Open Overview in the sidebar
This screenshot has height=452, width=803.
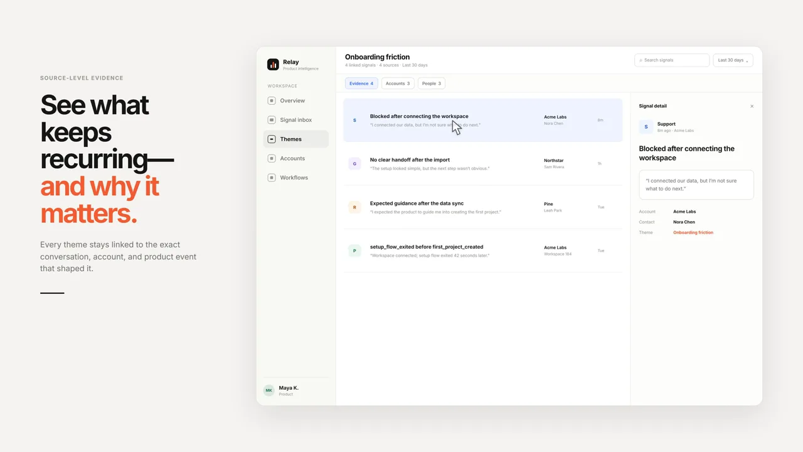point(295,100)
